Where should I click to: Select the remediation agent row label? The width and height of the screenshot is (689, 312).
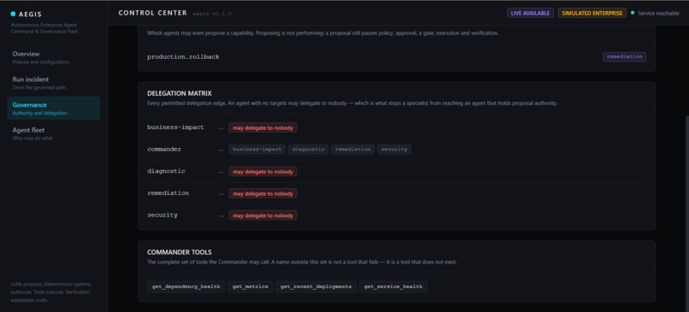click(x=168, y=193)
